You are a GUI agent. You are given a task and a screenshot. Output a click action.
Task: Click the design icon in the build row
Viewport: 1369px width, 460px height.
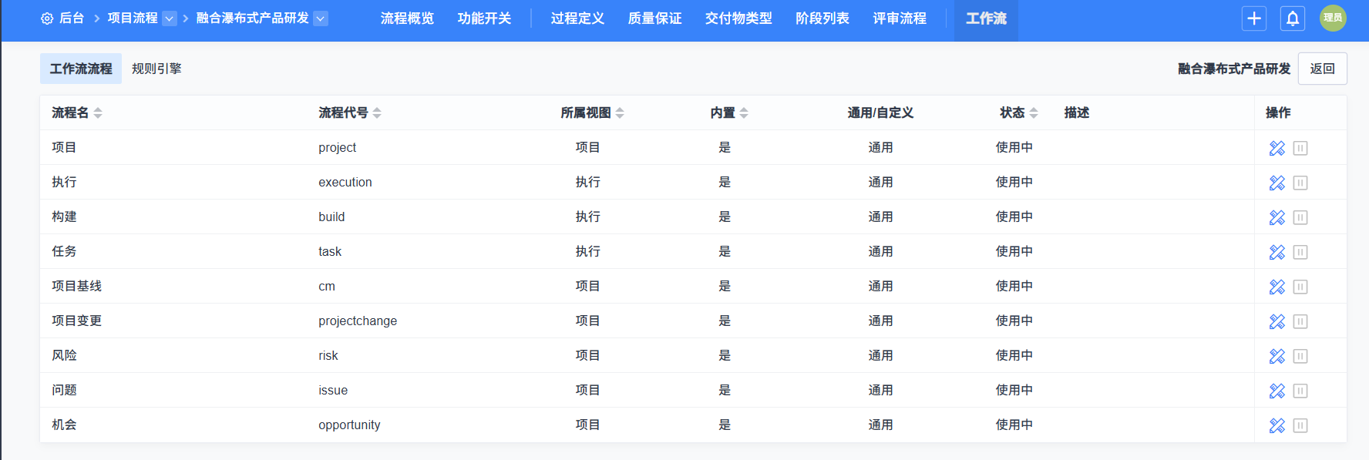coord(1276,217)
